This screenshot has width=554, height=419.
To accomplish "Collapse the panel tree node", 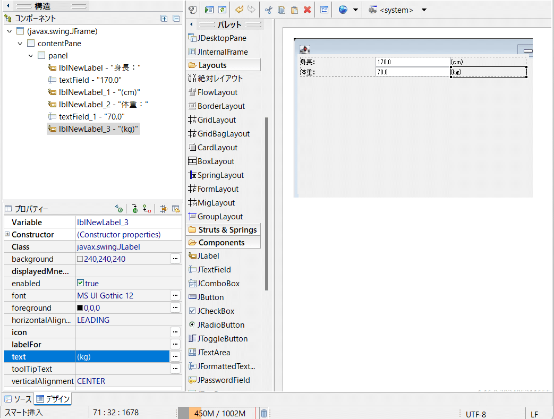I will [31, 56].
